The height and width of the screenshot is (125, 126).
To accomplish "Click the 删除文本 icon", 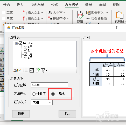I will [25, 18].
